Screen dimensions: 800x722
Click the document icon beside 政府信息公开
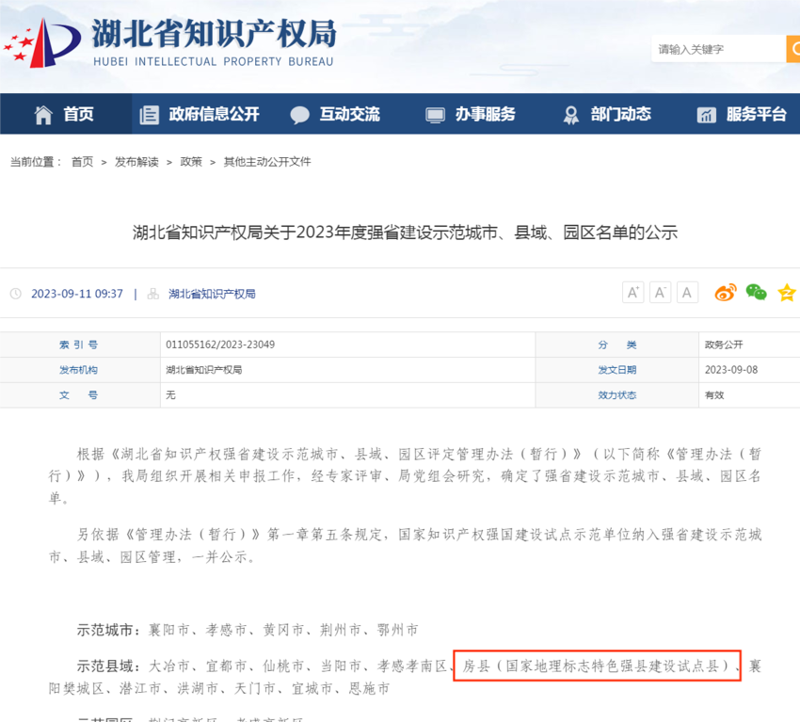point(149,115)
